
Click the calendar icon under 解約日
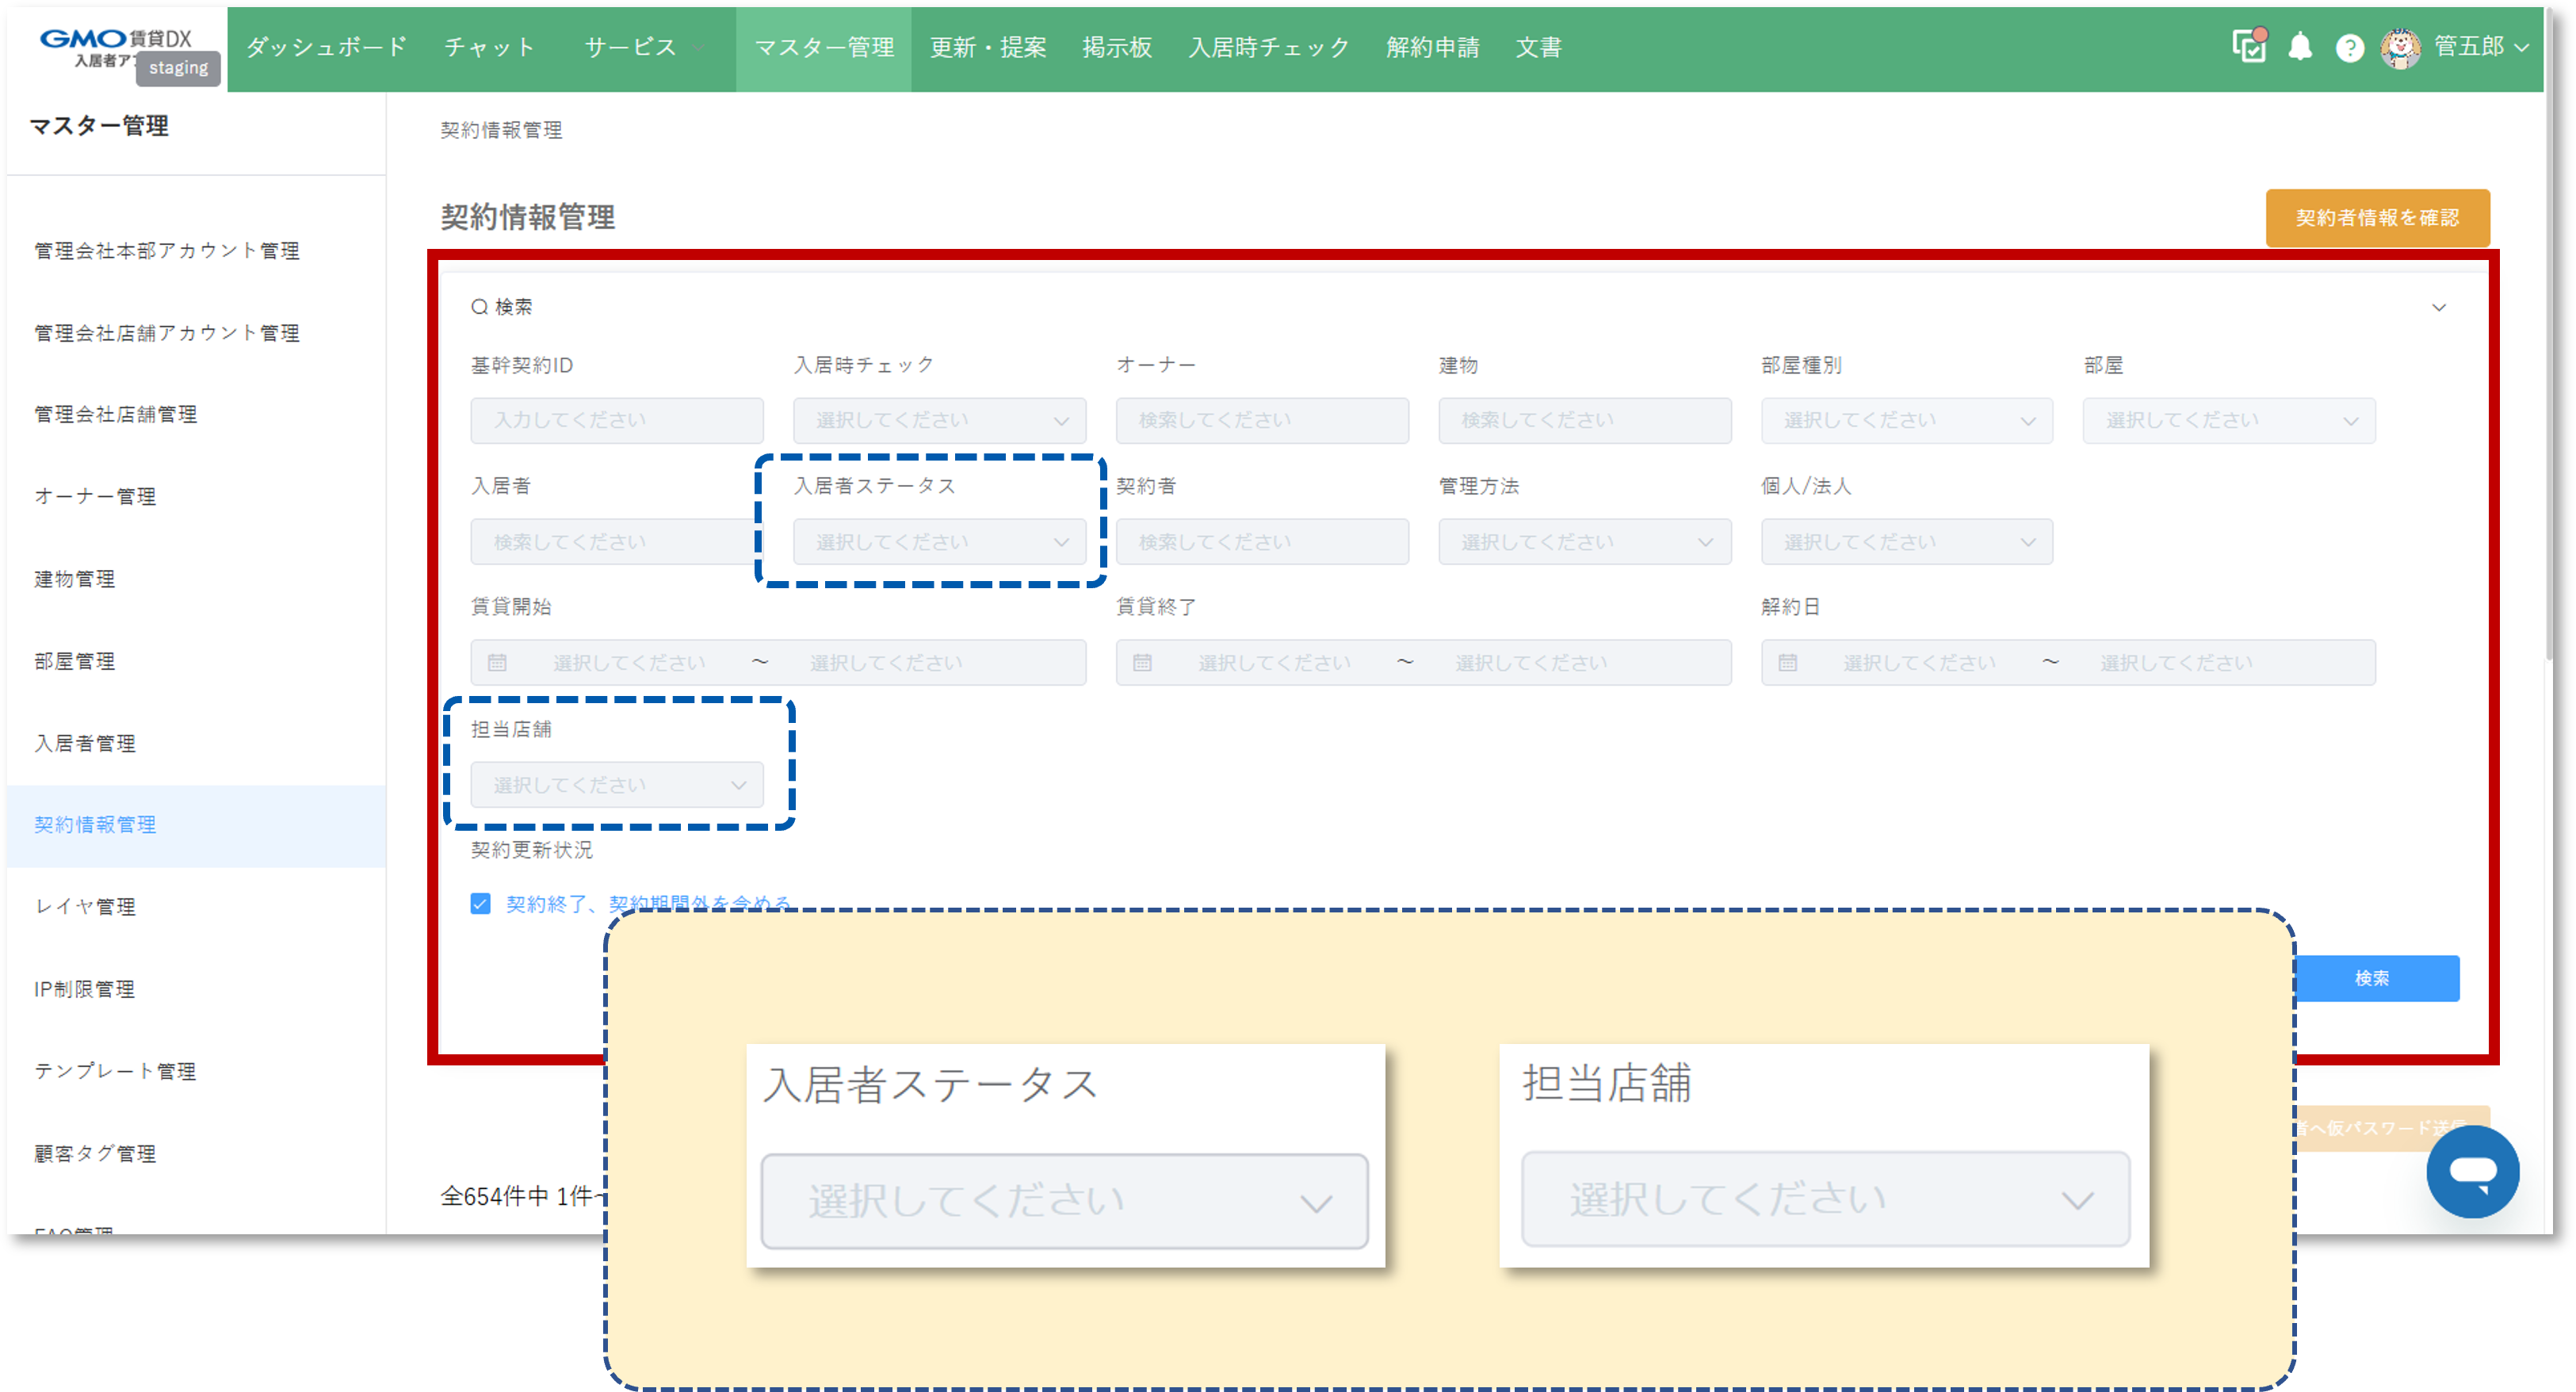pos(1790,662)
